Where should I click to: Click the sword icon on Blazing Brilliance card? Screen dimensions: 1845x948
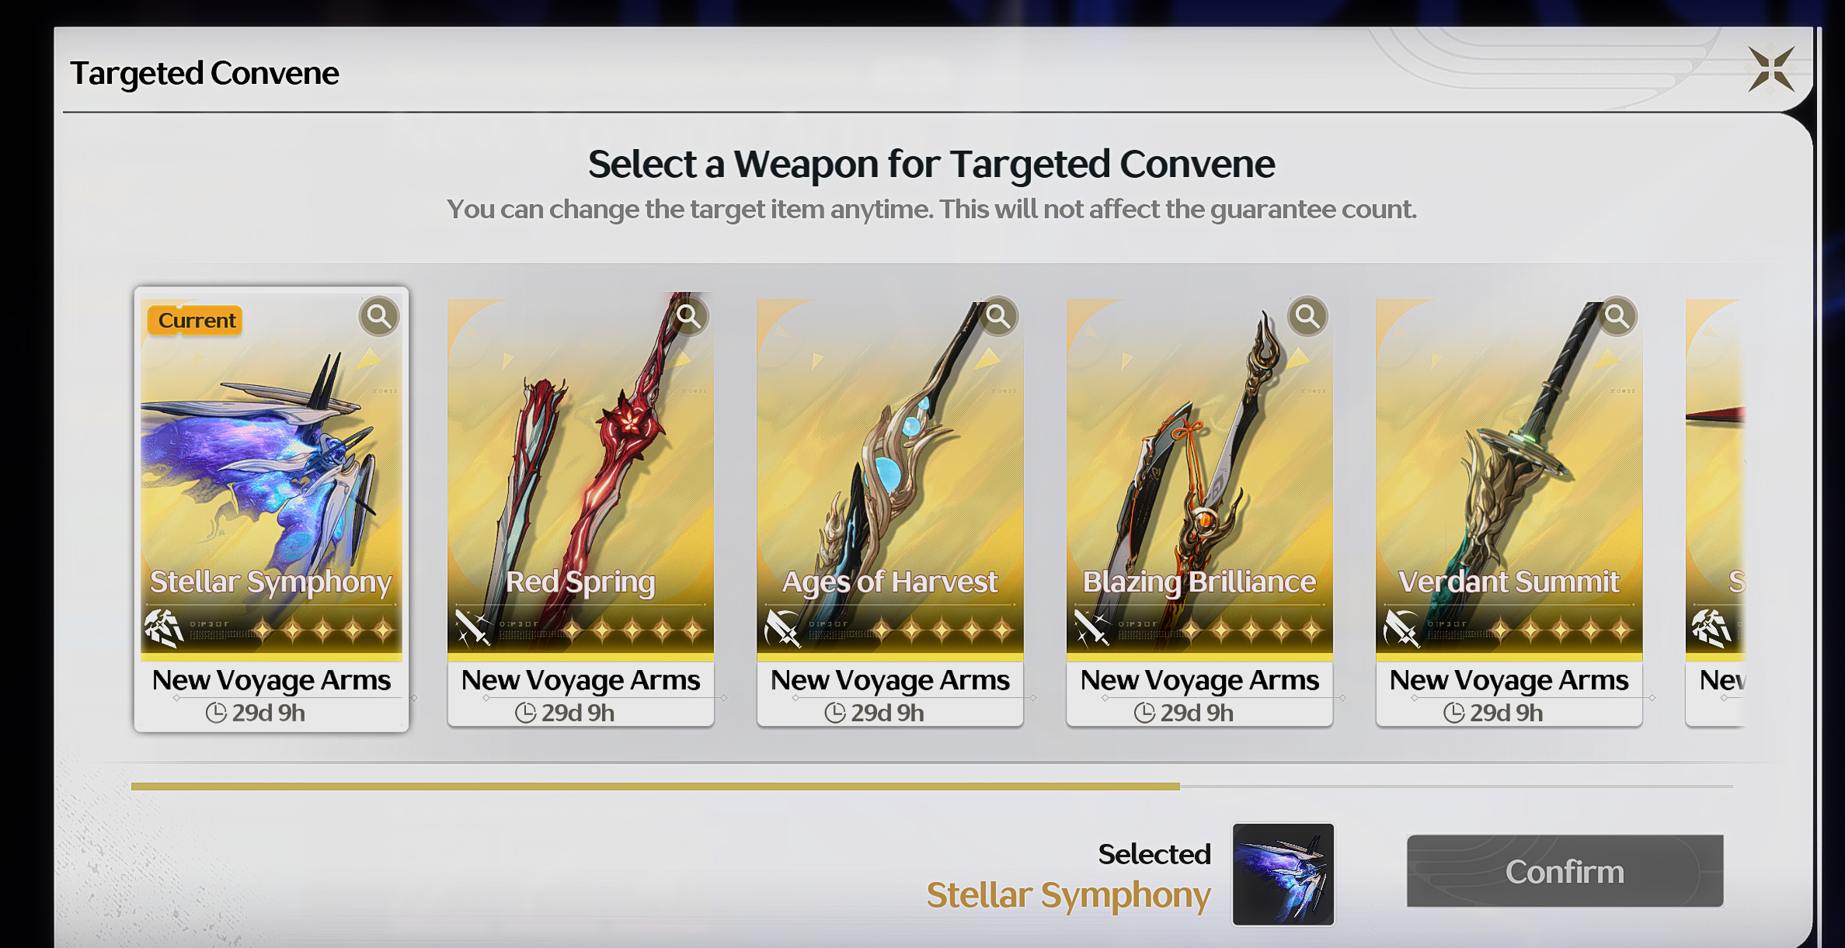(x=1092, y=628)
